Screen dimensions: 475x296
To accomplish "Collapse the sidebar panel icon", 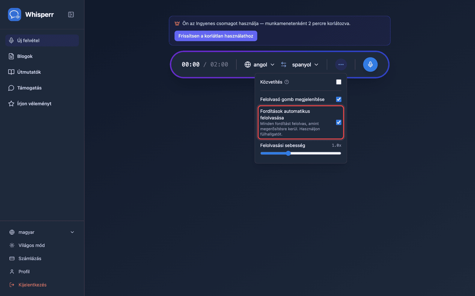I will (x=71, y=15).
